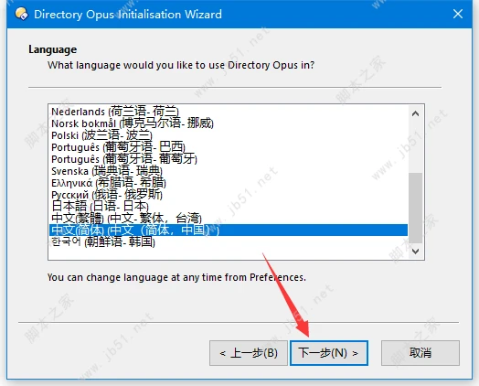Click the scrollbar track above the thumb

(415, 147)
